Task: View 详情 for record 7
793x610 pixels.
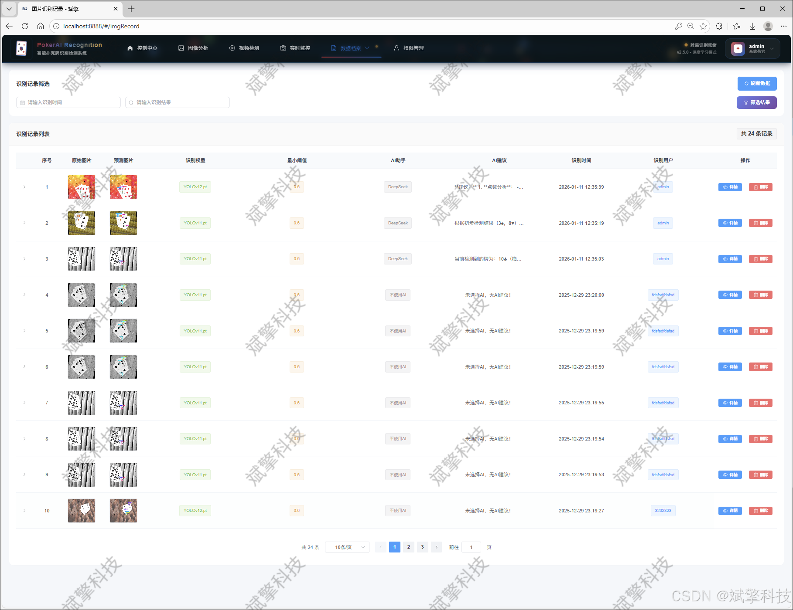Action: point(730,403)
